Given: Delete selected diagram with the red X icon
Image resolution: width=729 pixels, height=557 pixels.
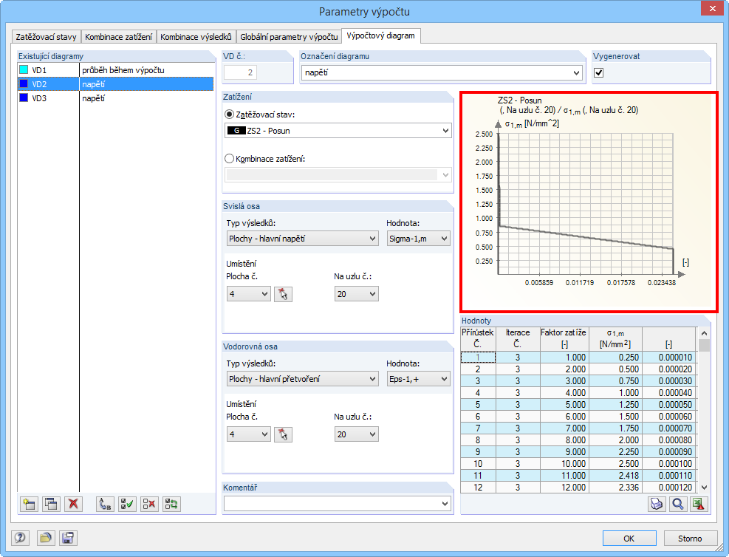Looking at the screenshot, I should [73, 504].
